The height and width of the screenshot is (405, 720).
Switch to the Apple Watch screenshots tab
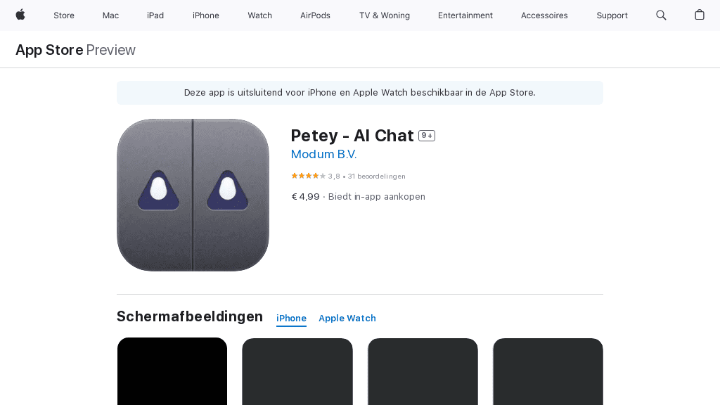[347, 319]
